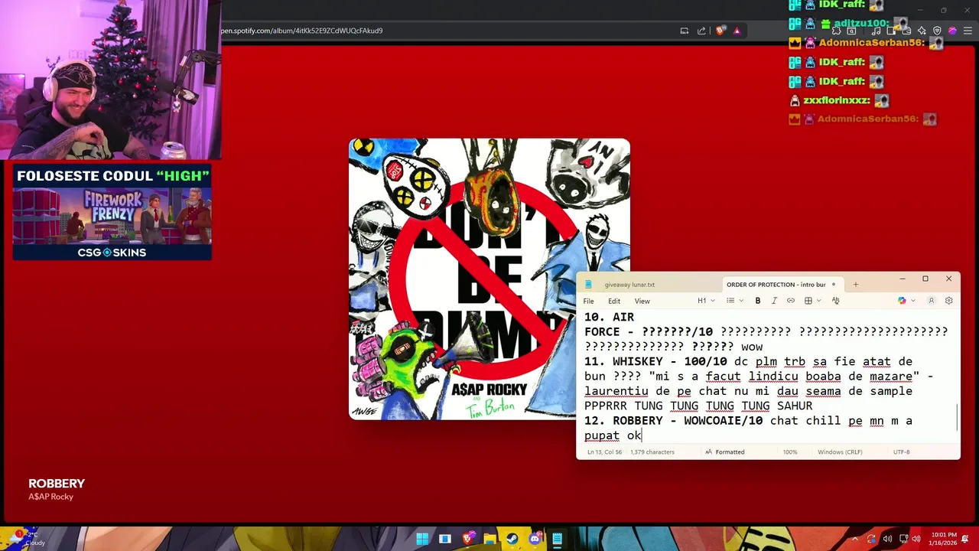Image resolution: width=979 pixels, height=551 pixels.
Task: Open Discord from the taskbar
Action: coord(535,539)
